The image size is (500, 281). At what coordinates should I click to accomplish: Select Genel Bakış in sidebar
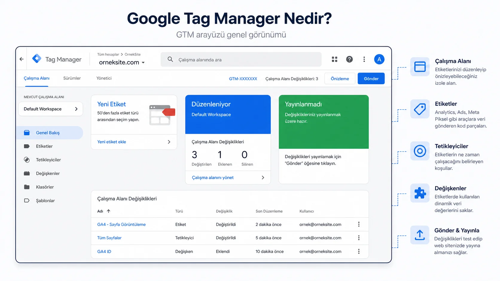coord(50,133)
